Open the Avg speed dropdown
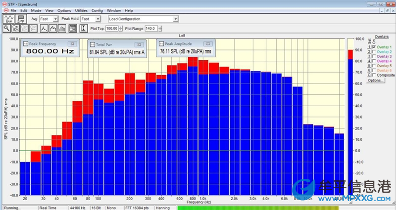Screen dimensions: 396x210 pos(55,19)
